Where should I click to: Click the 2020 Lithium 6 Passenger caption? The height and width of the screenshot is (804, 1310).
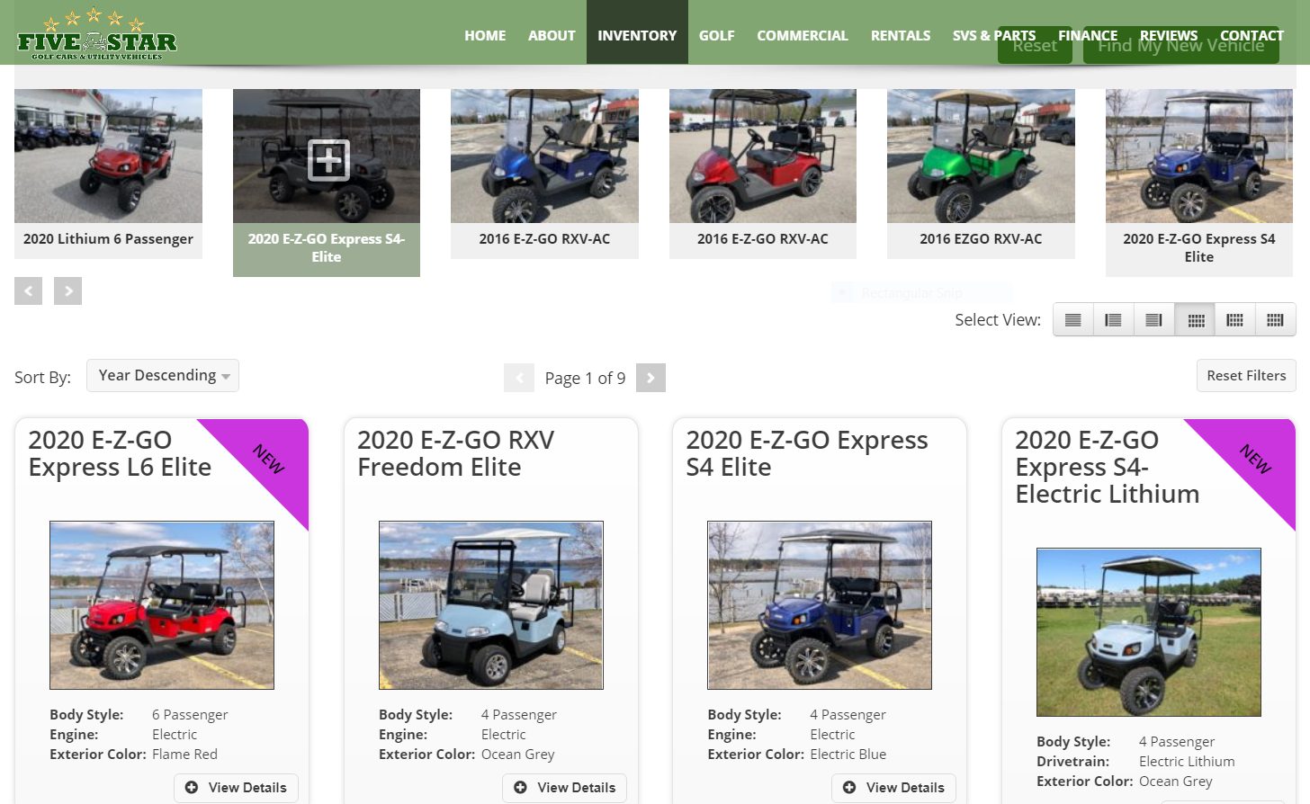pos(108,239)
